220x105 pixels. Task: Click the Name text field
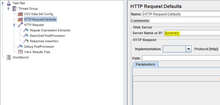point(181,14)
